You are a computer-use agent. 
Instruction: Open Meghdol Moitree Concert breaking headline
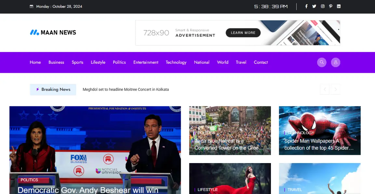pos(126,90)
